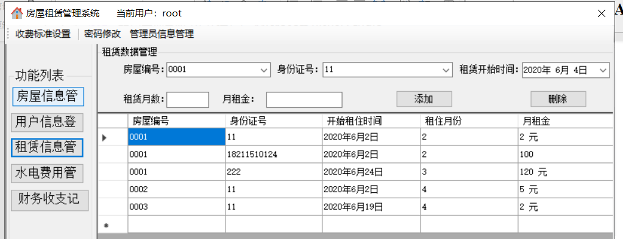This screenshot has height=239, width=623.
Task: Select highlighted 0001 cell in first row
Action: tap(177, 137)
